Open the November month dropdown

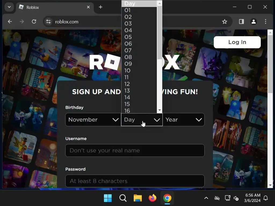(x=93, y=120)
